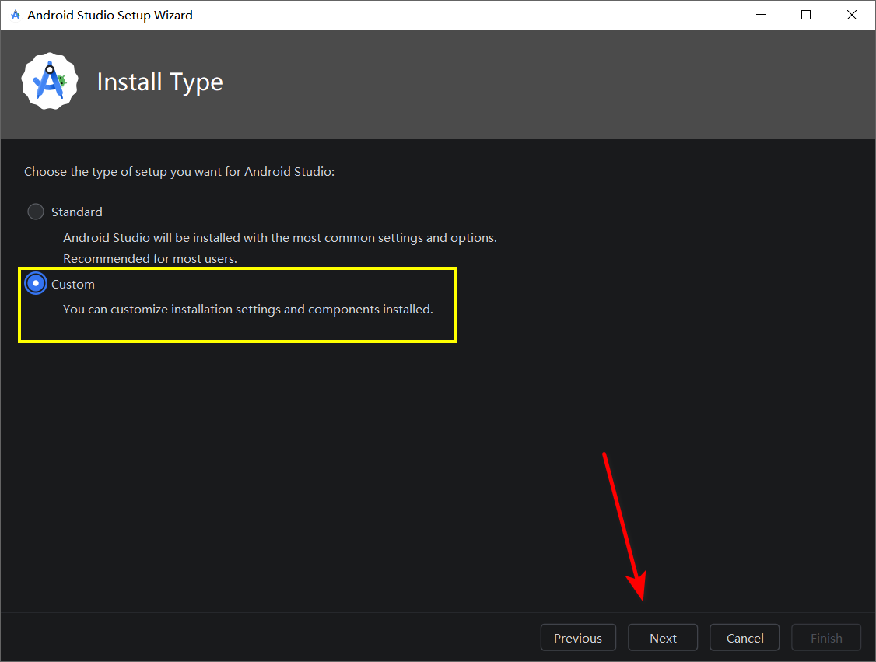
Task: Click 'Android Studio will be installed' description
Action: (280, 238)
